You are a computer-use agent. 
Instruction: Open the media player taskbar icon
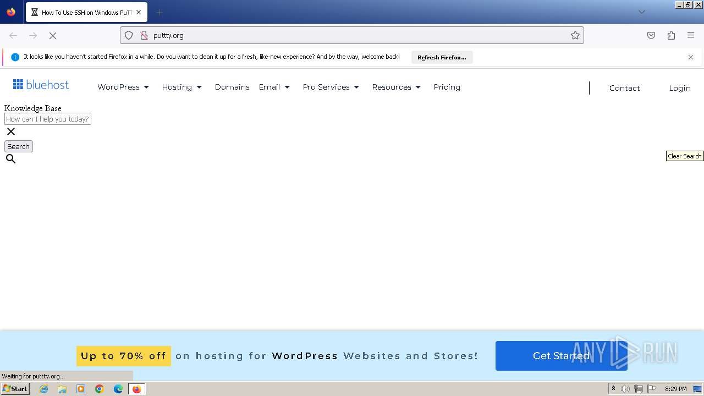click(81, 389)
